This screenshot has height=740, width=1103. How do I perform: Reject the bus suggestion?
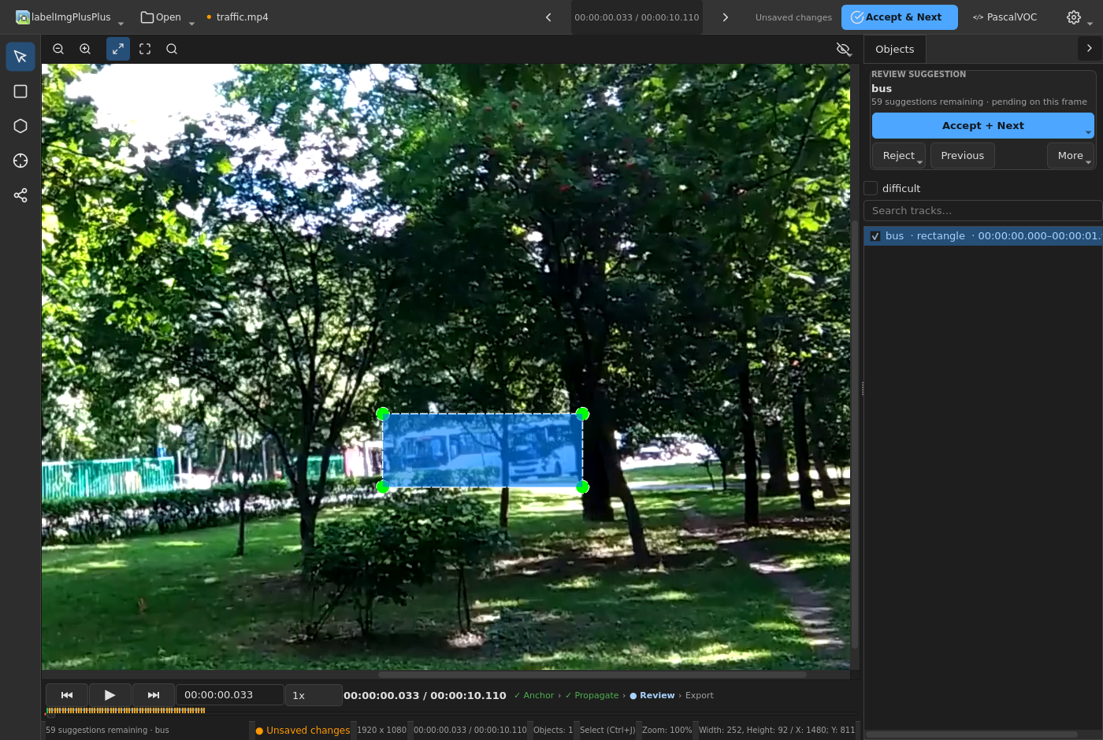[899, 156]
